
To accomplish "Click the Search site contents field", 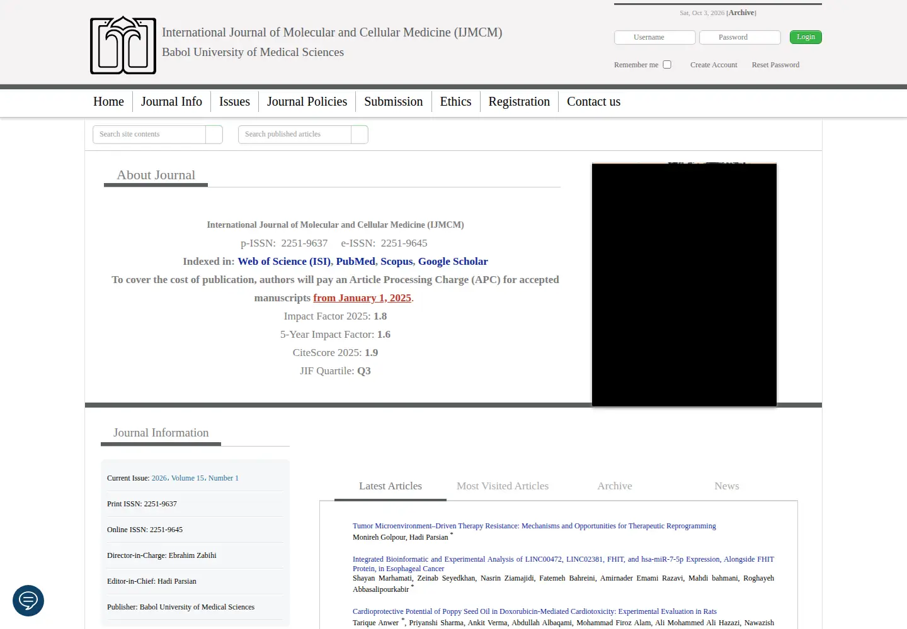I will coord(149,135).
